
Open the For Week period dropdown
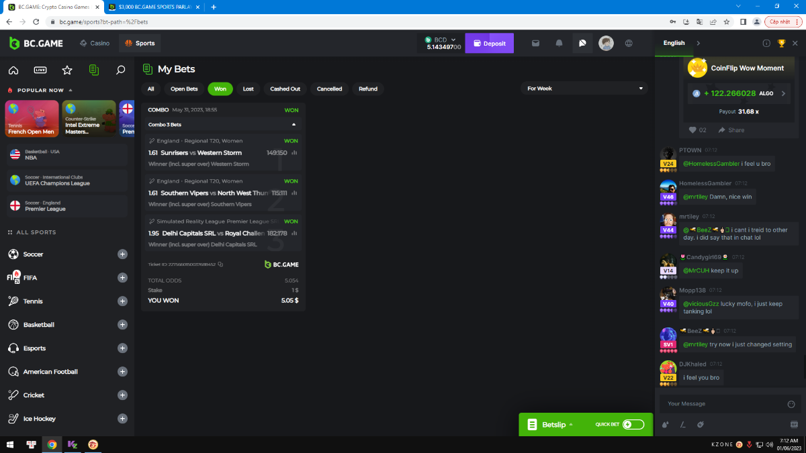point(584,89)
